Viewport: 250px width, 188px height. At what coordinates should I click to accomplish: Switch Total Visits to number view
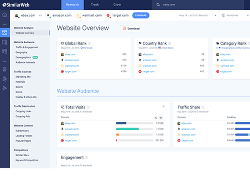[161, 118]
